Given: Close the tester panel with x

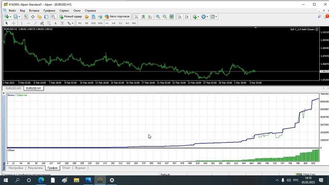Looking at the screenshot, I should point(4,93).
